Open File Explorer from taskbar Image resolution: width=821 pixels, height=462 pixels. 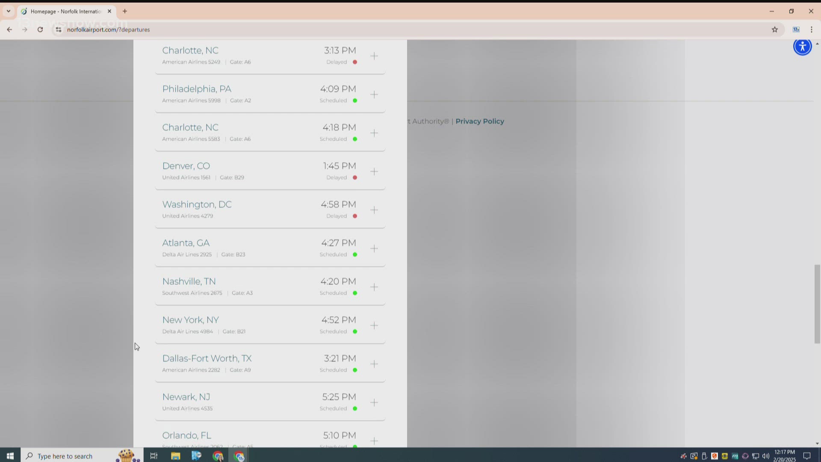point(175,456)
